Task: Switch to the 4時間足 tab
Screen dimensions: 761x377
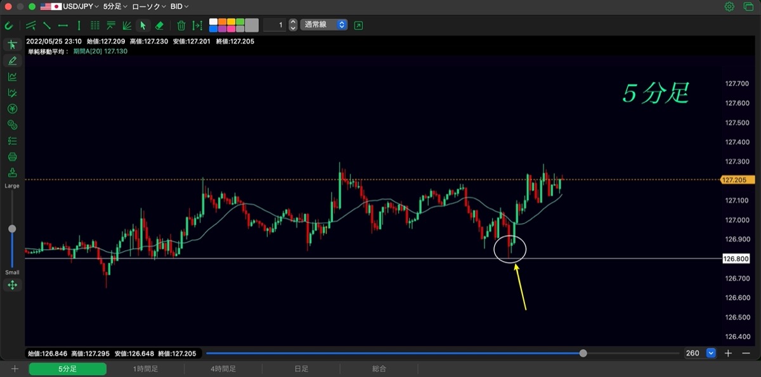Action: 223,368
